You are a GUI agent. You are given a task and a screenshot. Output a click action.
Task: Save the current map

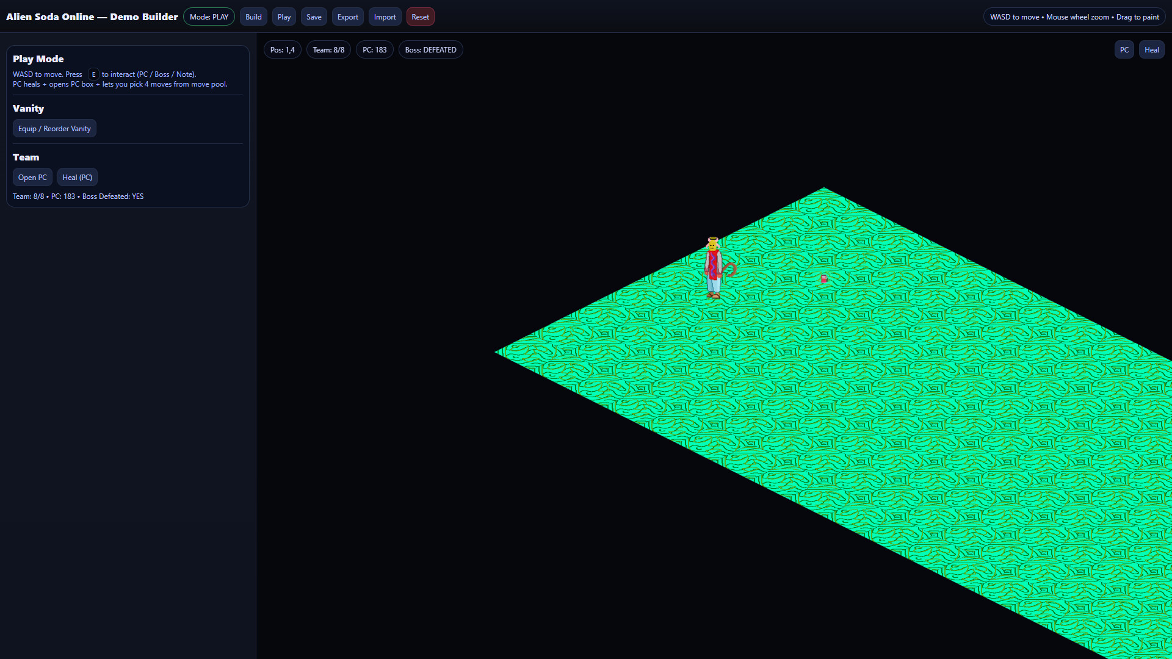point(313,16)
